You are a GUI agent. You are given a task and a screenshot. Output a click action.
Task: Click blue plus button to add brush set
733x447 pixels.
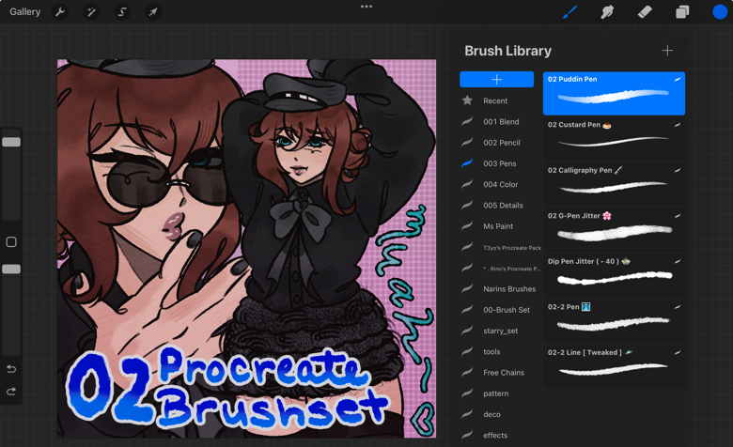(x=496, y=80)
